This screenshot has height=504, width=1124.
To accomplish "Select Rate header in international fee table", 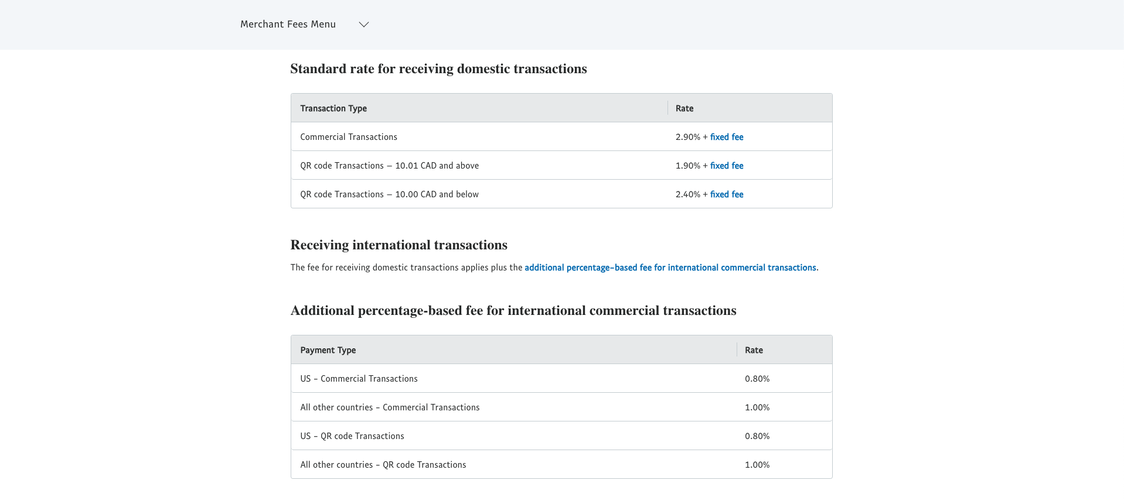I will [x=754, y=350].
